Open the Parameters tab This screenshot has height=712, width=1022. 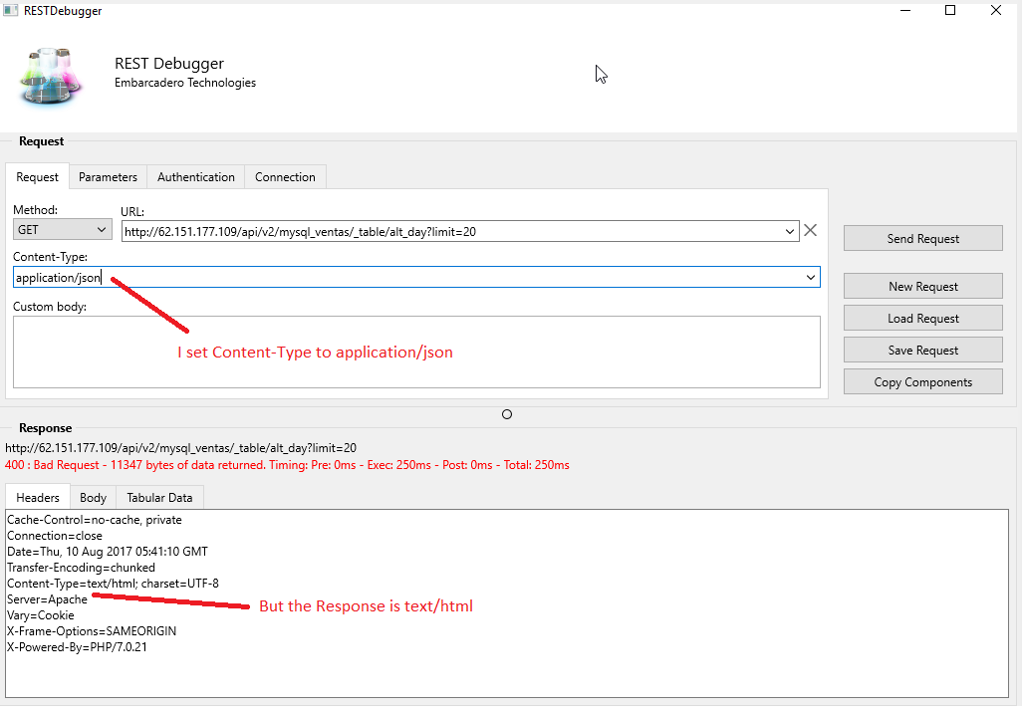[x=108, y=177]
